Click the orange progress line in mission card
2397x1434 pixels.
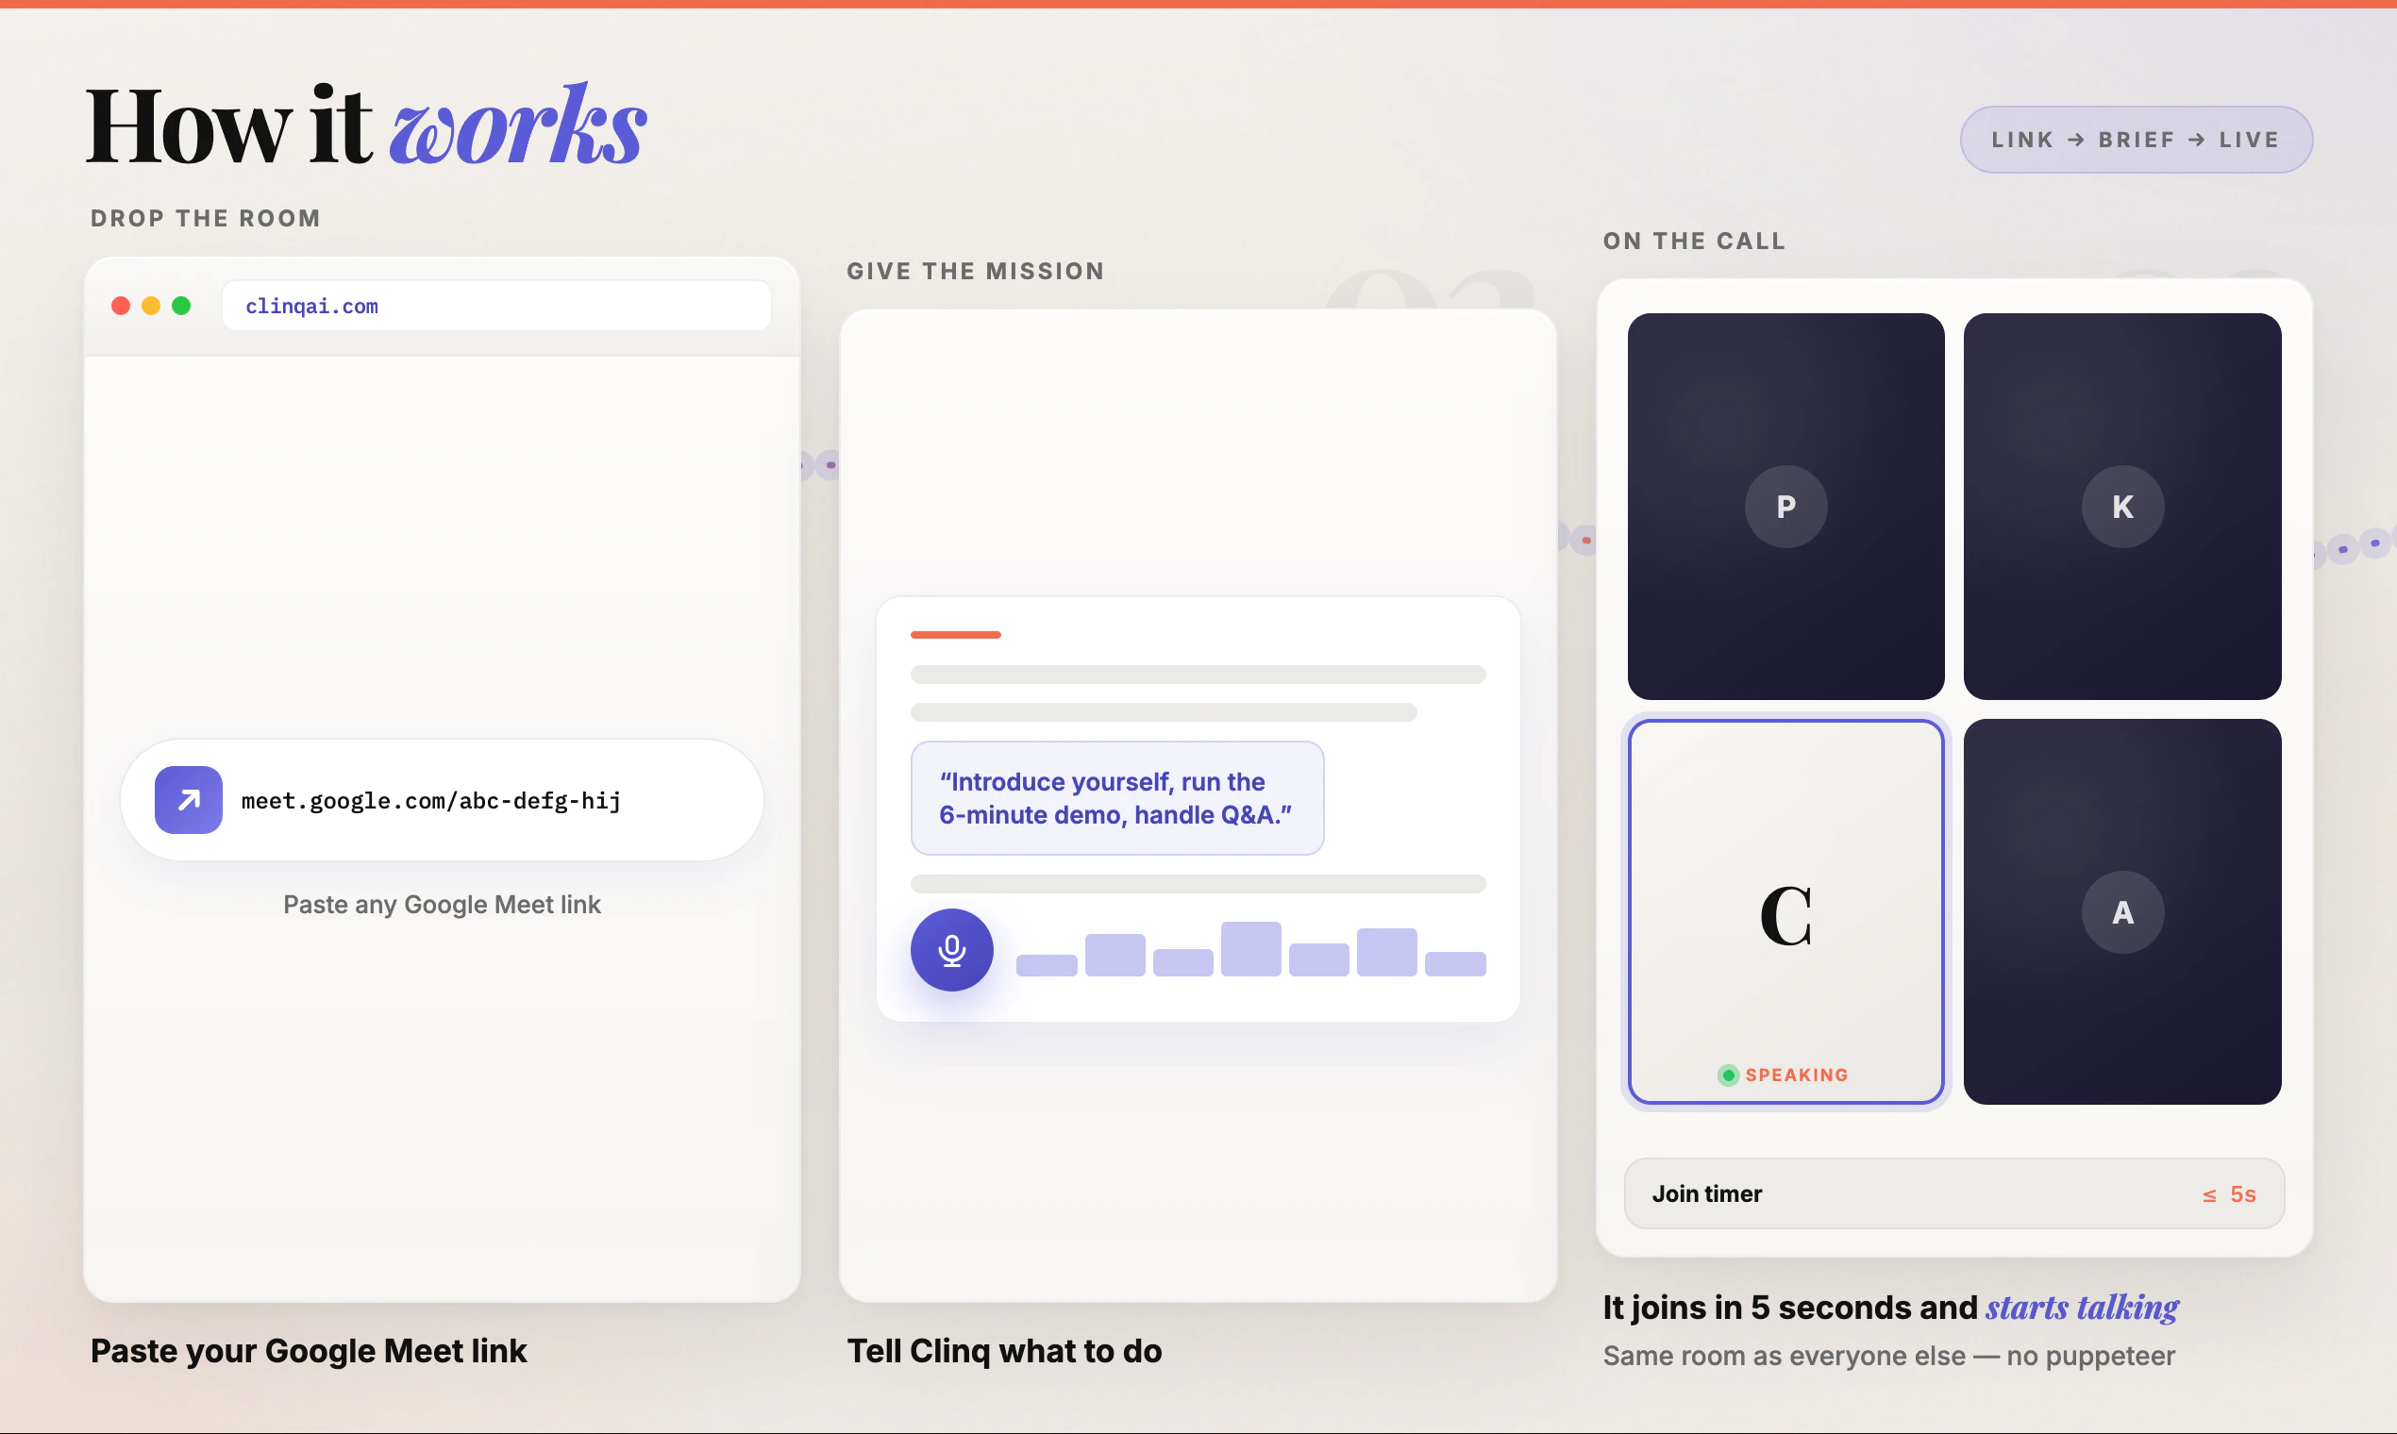point(955,635)
